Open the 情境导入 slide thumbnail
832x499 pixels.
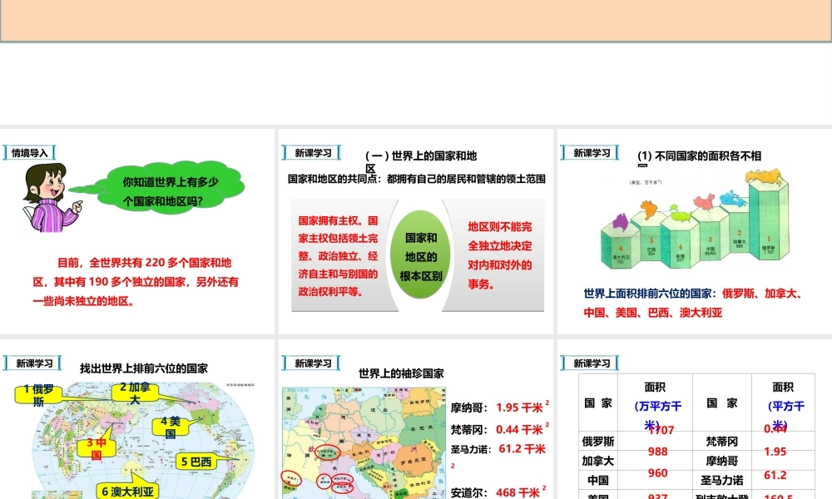pyautogui.click(x=137, y=231)
